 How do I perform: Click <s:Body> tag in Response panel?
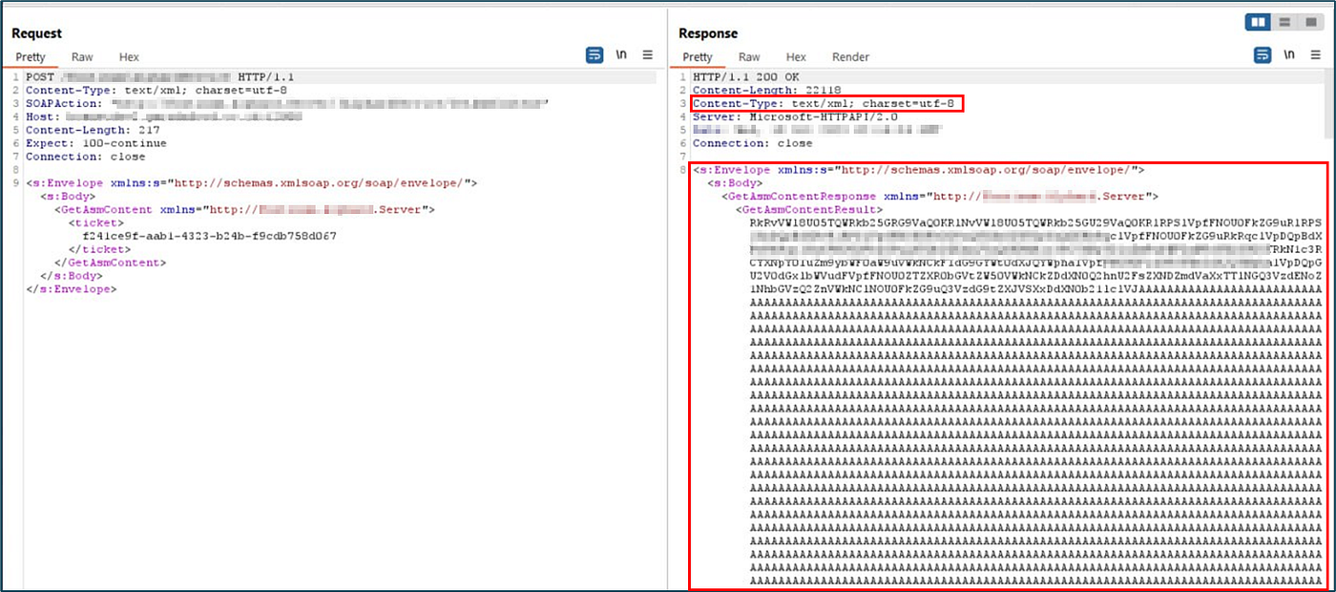click(x=735, y=182)
